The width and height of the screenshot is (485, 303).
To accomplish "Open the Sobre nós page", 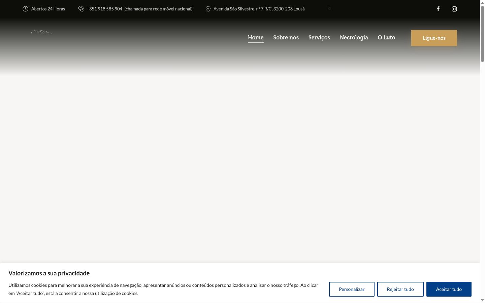I will click(286, 37).
